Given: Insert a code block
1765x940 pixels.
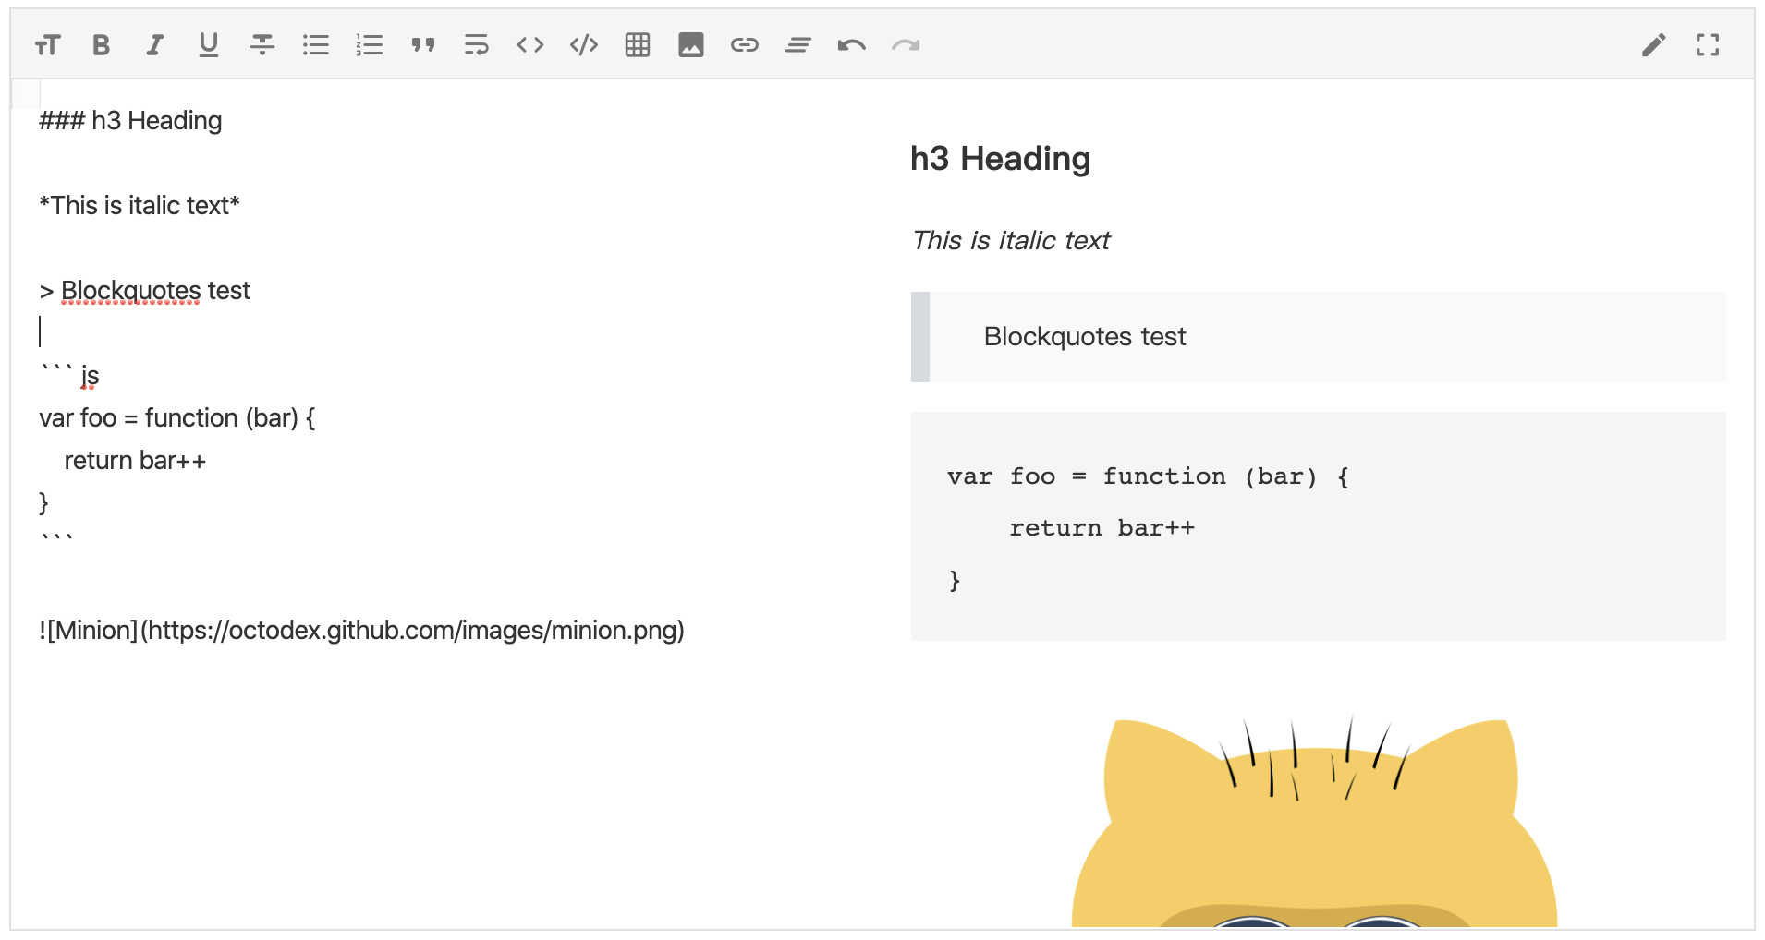Looking at the screenshot, I should click(x=584, y=44).
